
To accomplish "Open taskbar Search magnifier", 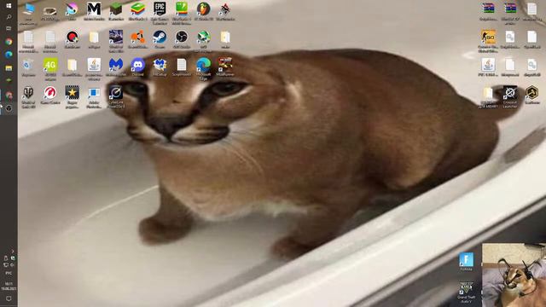I will pyautogui.click(x=9, y=17).
